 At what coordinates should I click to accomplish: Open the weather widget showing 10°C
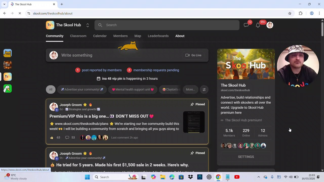pyautogui.click(x=16, y=177)
